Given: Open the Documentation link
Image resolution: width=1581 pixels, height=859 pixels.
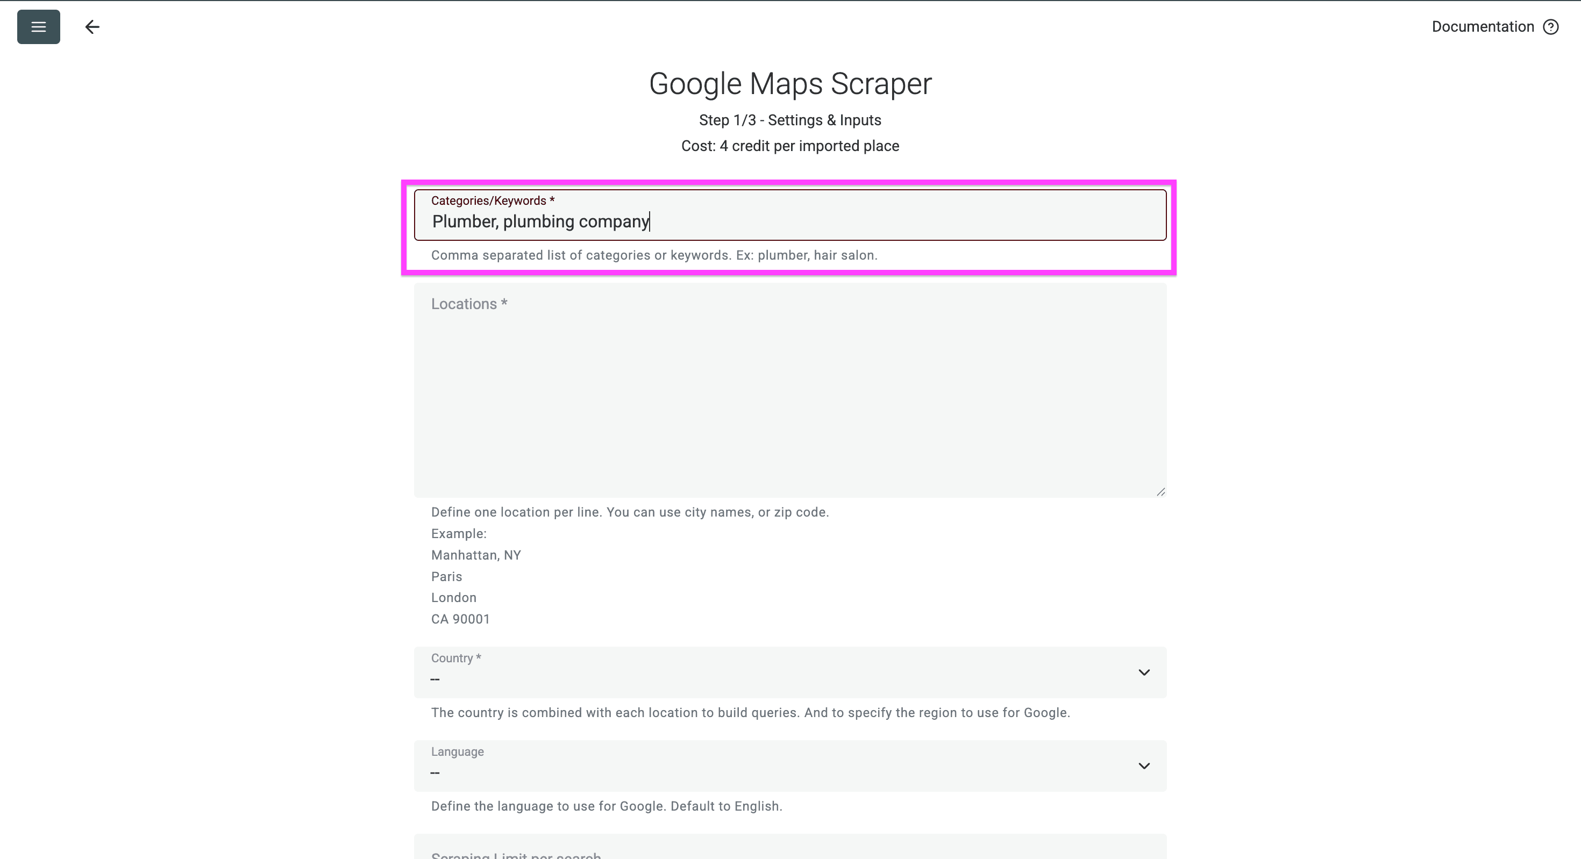Looking at the screenshot, I should [1482, 26].
